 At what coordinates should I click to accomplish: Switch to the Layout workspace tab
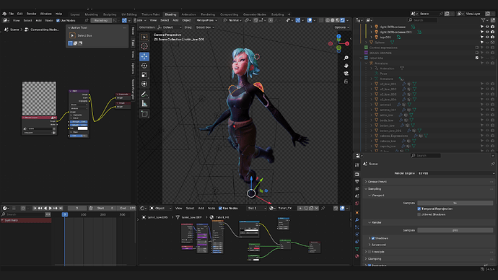tap(75, 14)
